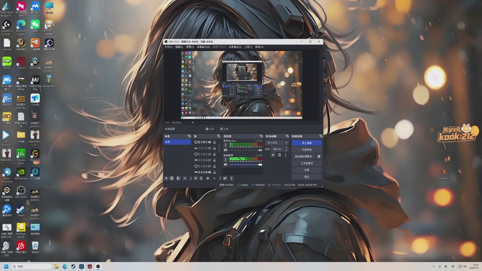Select the OBS Studio desktop shortcut
The height and width of the screenshot is (271, 482).
click(x=21, y=192)
